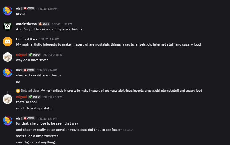Click the "Deleted User" name in the reply preview
The width and height of the screenshot is (230, 145).
(x=30, y=91)
